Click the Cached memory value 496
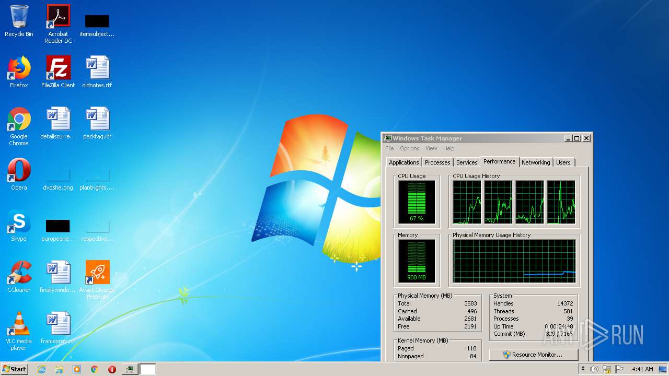 [472, 311]
